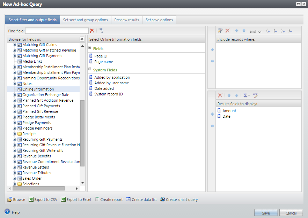Screen dimensions: 308x218
Task: Click the rename column header icon
Action: point(255,95)
